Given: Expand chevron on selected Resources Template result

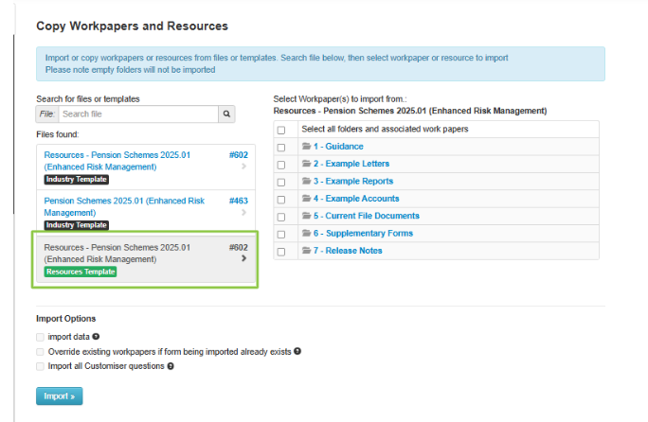Looking at the screenshot, I should click(243, 258).
